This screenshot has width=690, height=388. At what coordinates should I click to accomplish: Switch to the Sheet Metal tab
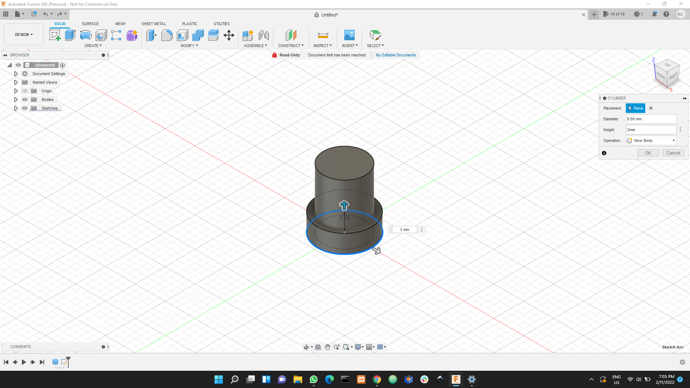point(153,24)
